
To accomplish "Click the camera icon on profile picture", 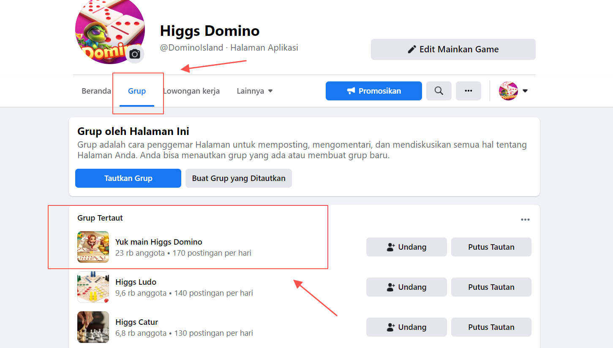I will coord(135,54).
